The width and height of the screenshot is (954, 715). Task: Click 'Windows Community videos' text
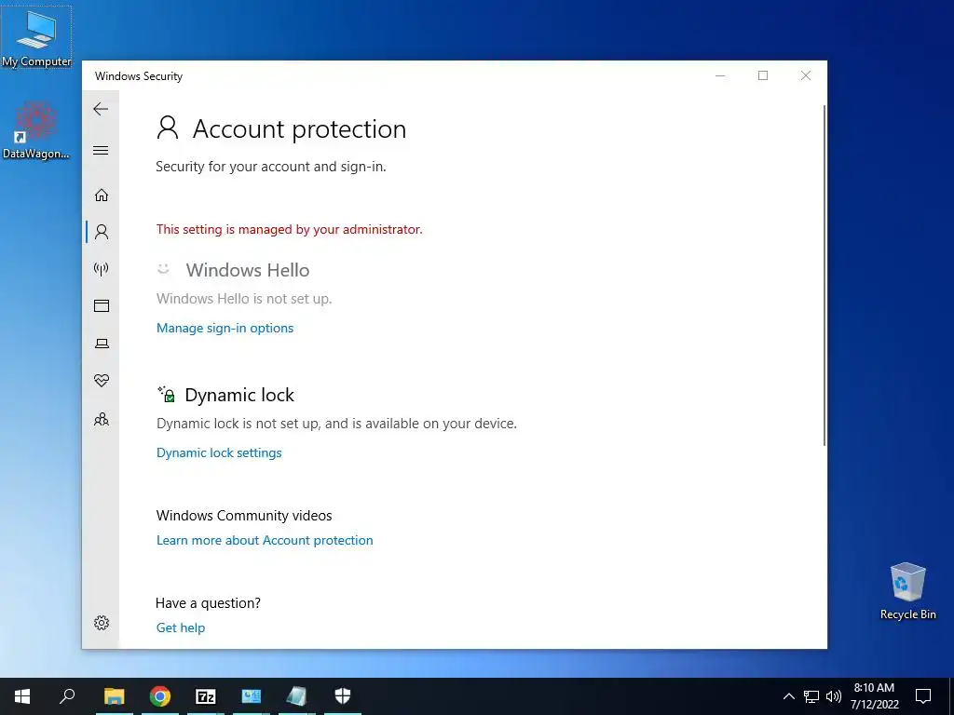click(x=244, y=516)
